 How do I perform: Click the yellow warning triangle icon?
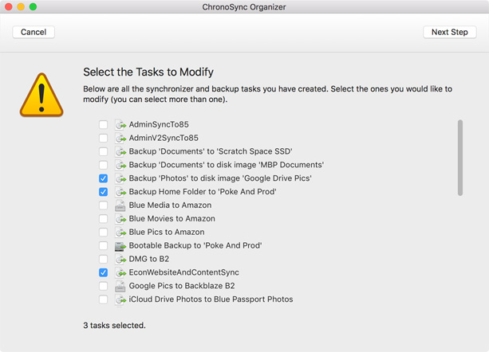click(x=41, y=95)
